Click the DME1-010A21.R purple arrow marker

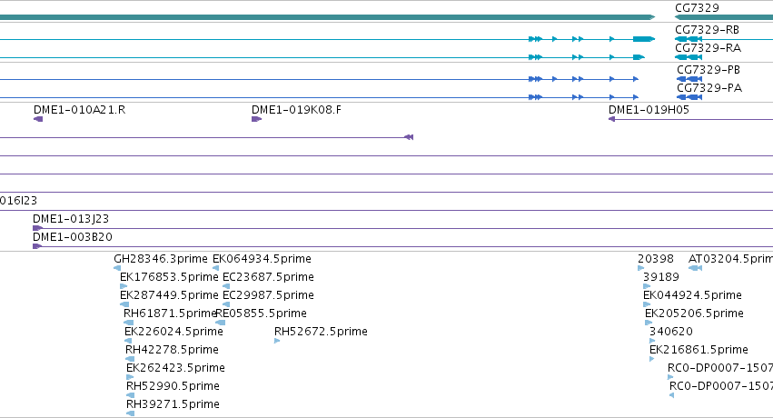point(38,119)
